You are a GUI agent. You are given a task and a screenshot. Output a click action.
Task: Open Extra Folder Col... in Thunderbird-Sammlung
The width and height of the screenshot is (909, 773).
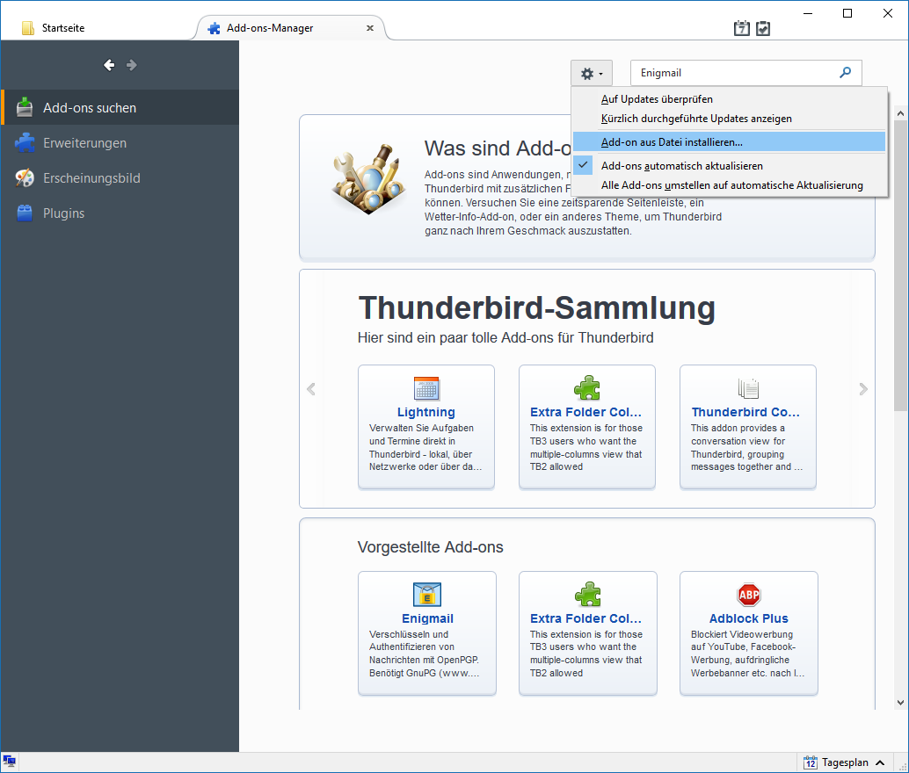pyautogui.click(x=585, y=412)
